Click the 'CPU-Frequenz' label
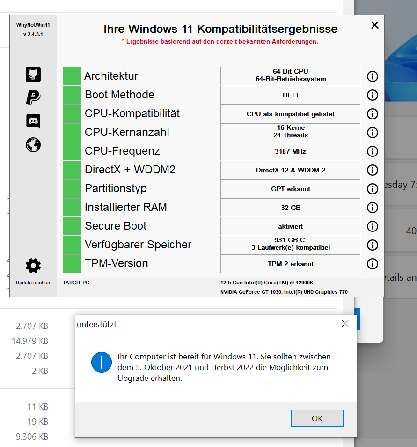Viewport: 417px width, 447px height. (x=122, y=151)
